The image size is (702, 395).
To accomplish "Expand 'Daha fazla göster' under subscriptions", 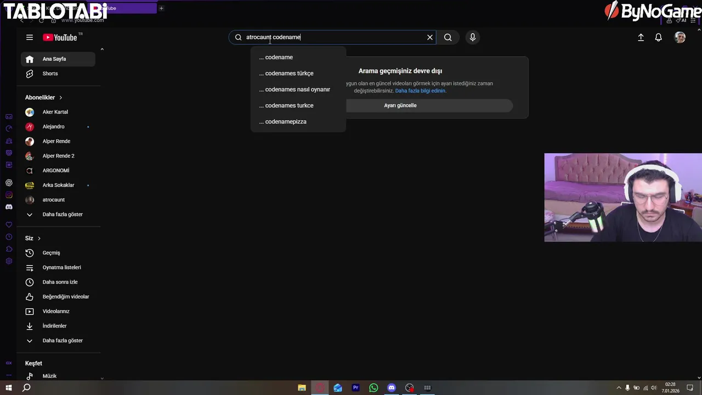I will point(58,215).
